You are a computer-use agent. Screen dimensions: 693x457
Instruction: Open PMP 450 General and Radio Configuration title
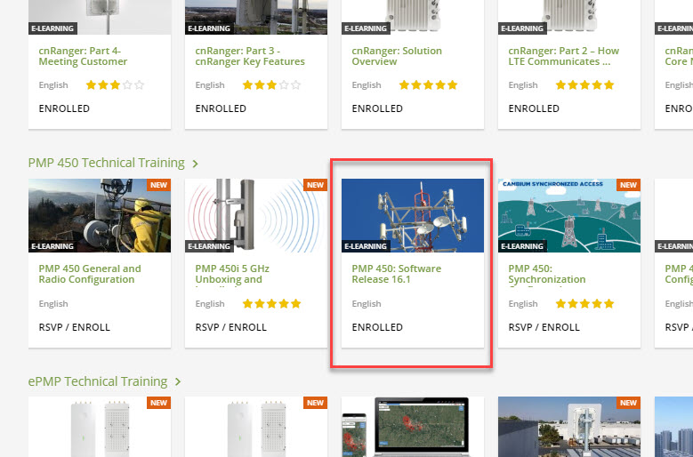point(90,274)
